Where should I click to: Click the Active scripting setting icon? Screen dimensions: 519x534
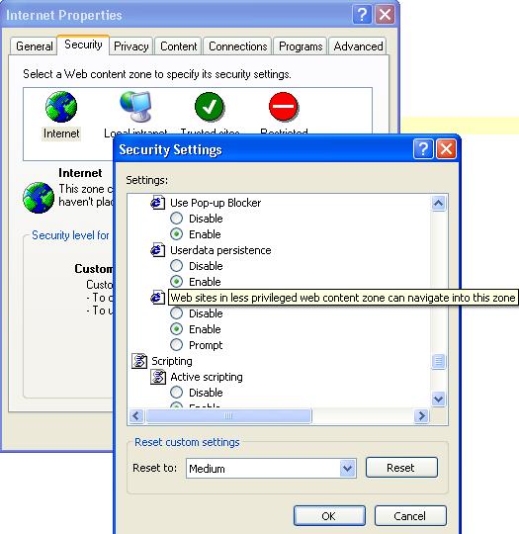point(158,377)
